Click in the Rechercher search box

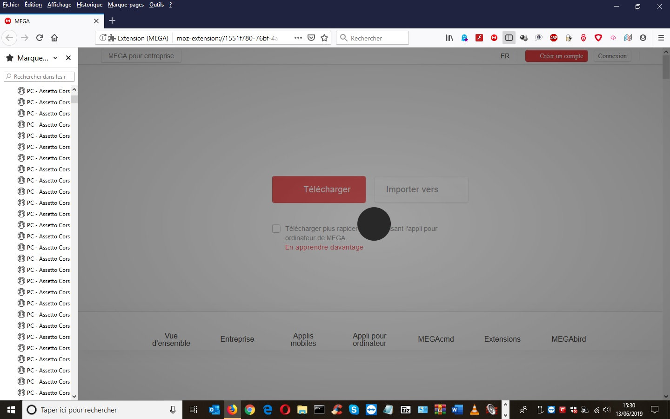[372, 38]
